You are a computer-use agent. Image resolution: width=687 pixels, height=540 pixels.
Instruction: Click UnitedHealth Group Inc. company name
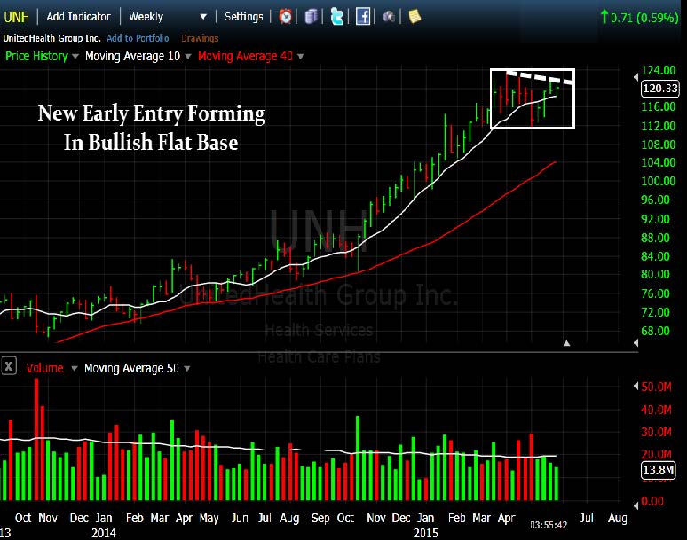[51, 38]
